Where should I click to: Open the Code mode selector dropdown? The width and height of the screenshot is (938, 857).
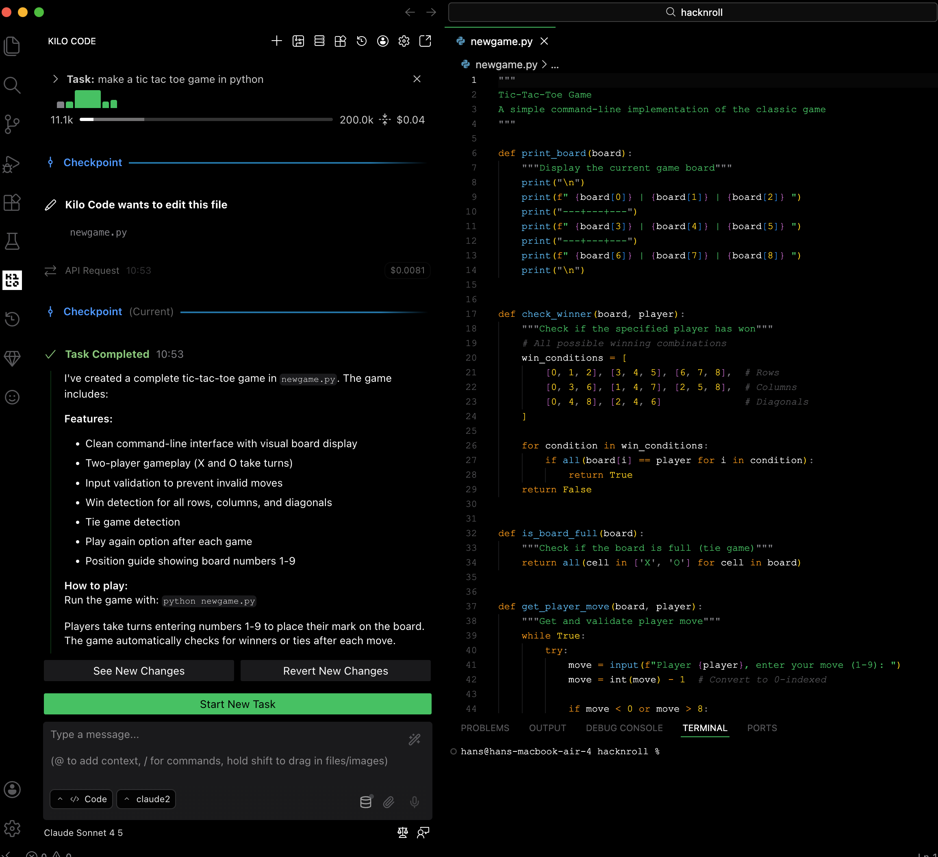pos(81,799)
